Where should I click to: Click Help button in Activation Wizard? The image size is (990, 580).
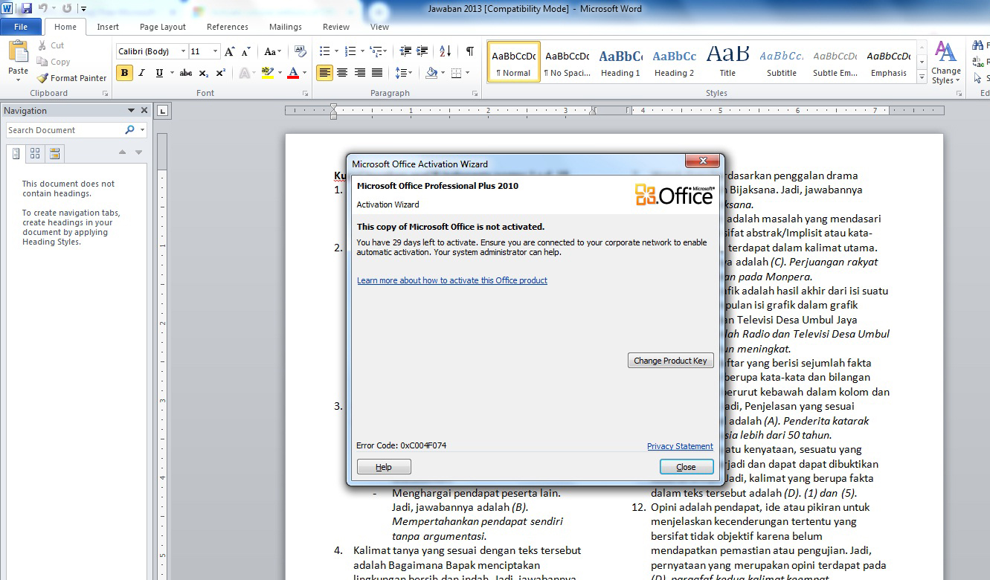coord(384,467)
